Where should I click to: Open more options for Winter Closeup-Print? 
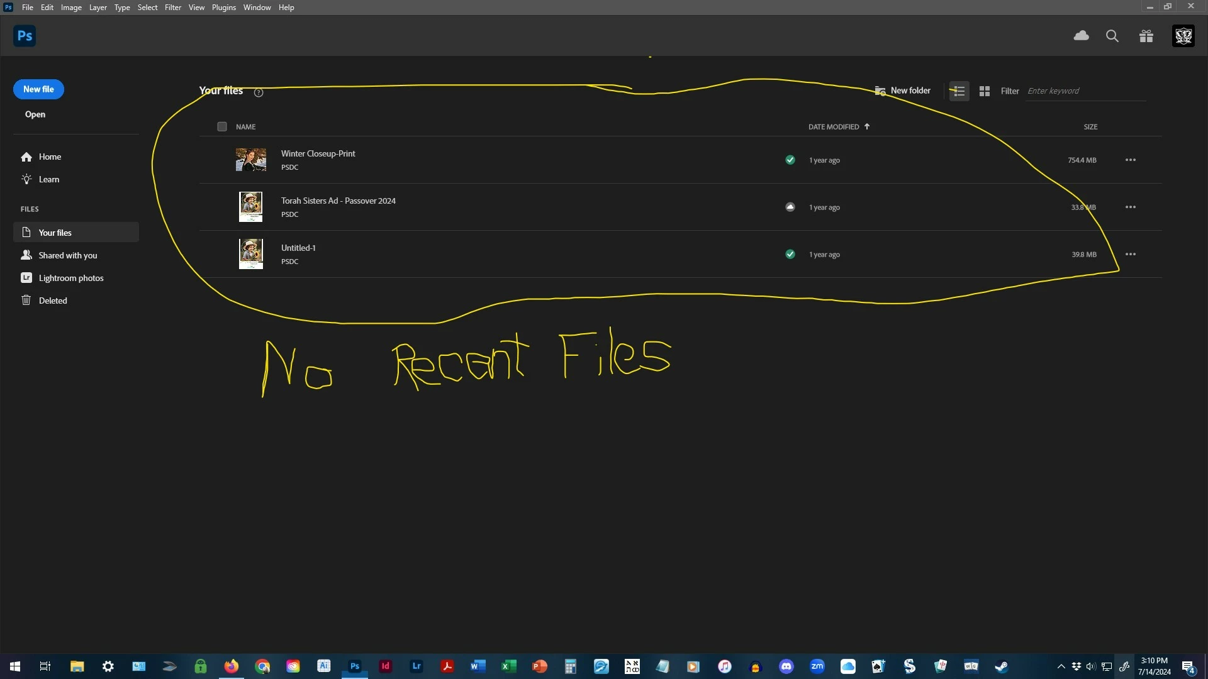(1130, 160)
